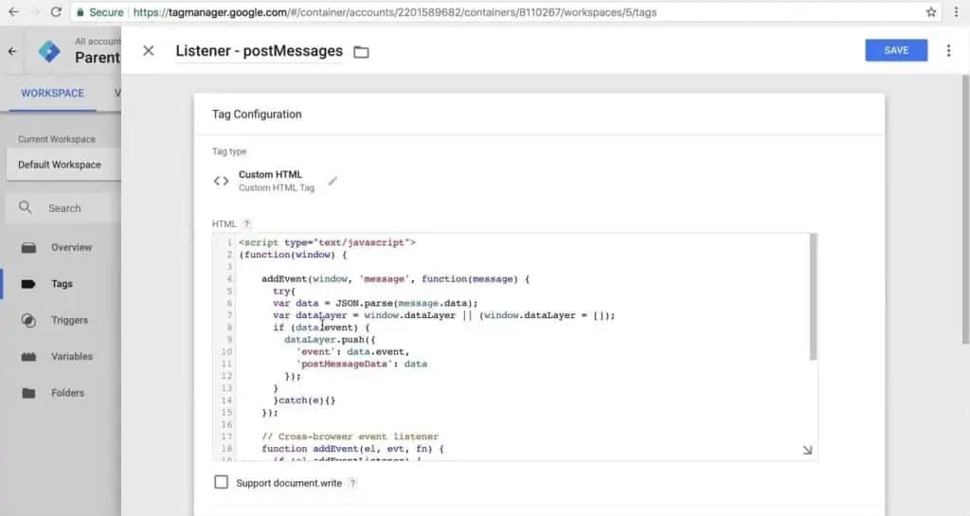Screen dimensions: 970x516
Task: Open the three-dot more options menu
Action: click(948, 51)
